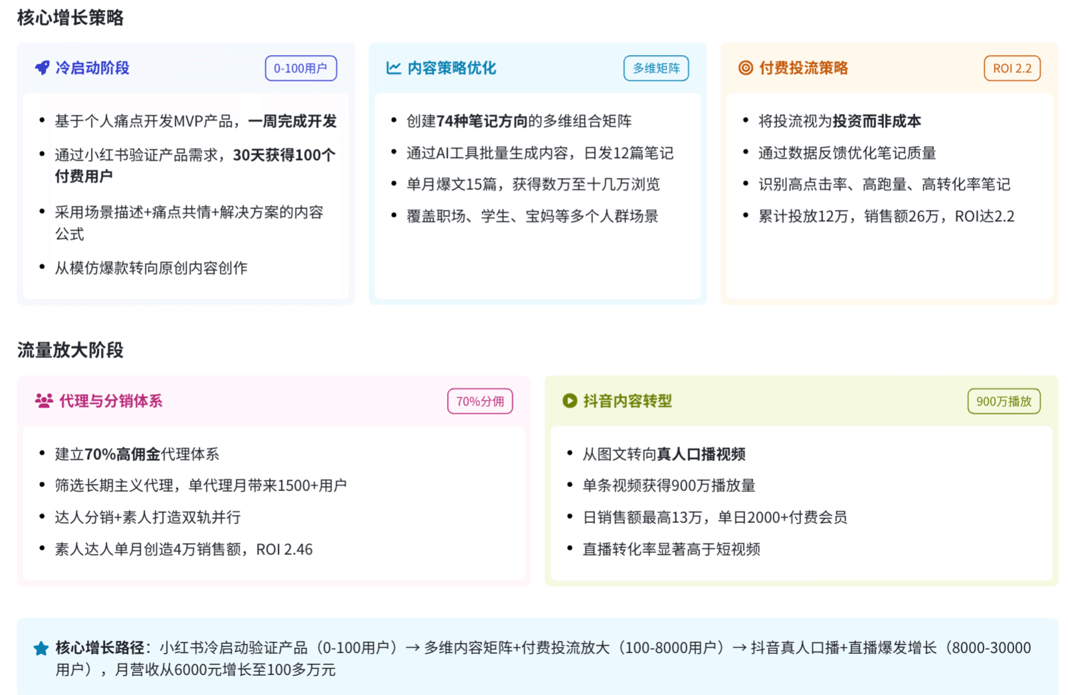Click the 冷启动阶段 card title
Image resolution: width=1068 pixels, height=695 pixels.
tap(92, 68)
